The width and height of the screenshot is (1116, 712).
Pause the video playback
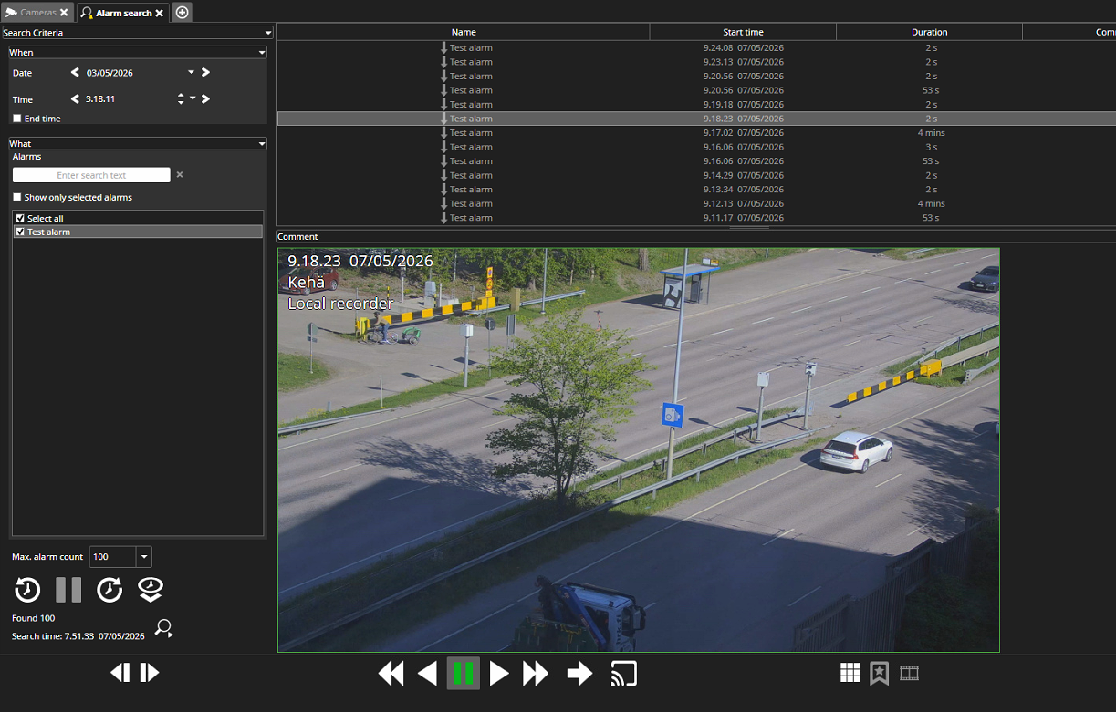464,674
